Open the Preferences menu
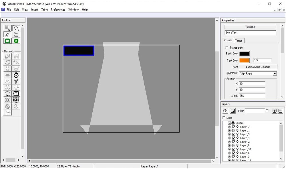286x169 pixels. (58, 9)
